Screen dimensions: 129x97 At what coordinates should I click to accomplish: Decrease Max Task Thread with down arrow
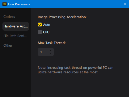[x=51, y=53]
